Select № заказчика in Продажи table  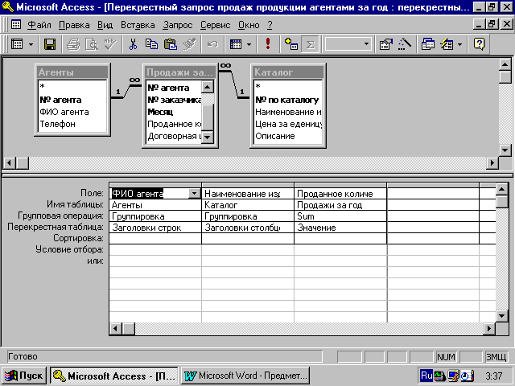coord(174,100)
